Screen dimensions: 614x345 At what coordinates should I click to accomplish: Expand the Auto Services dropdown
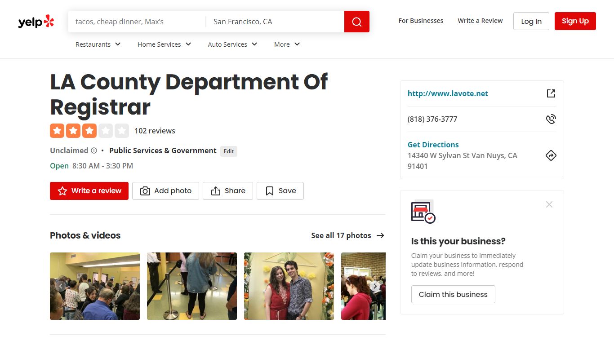(x=232, y=44)
